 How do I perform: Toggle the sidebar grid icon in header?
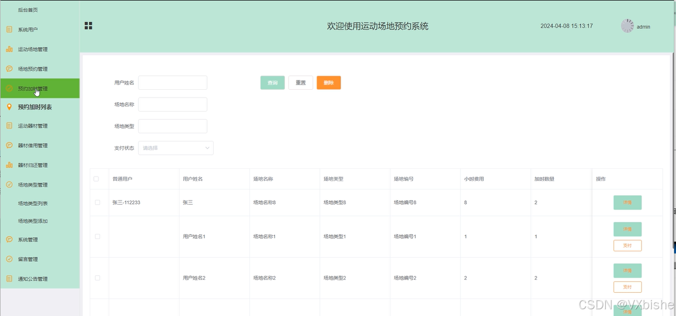point(88,26)
